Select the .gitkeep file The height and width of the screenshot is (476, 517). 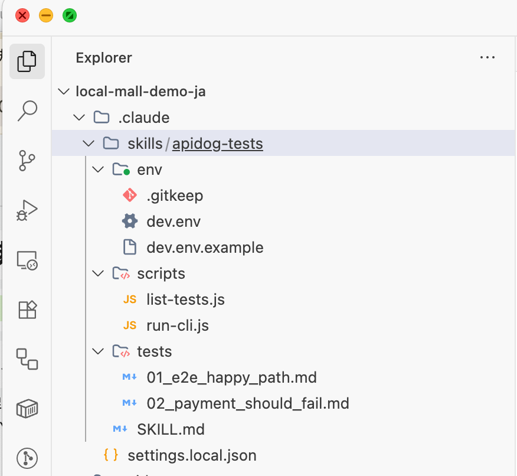[x=175, y=195]
